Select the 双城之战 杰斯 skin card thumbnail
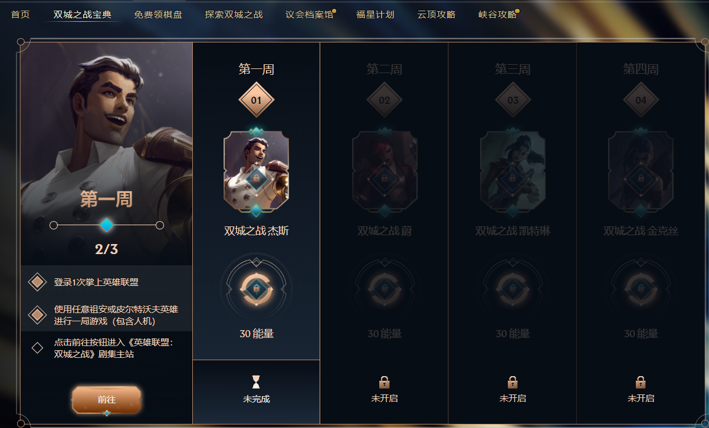709x428 pixels. click(256, 172)
